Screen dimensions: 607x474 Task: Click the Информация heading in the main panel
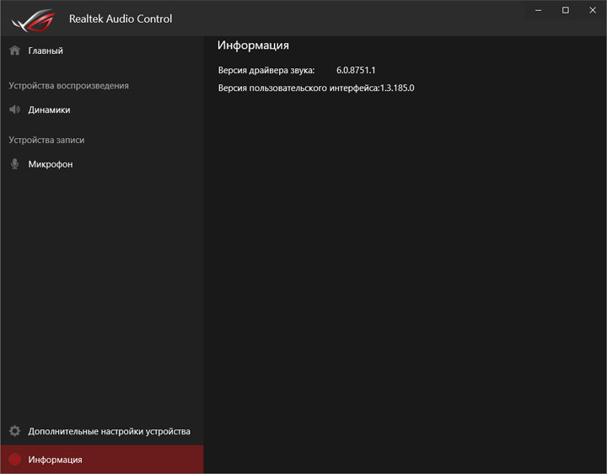point(253,45)
